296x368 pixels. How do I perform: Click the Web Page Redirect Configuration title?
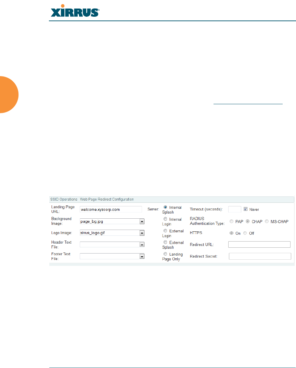click(x=107, y=199)
